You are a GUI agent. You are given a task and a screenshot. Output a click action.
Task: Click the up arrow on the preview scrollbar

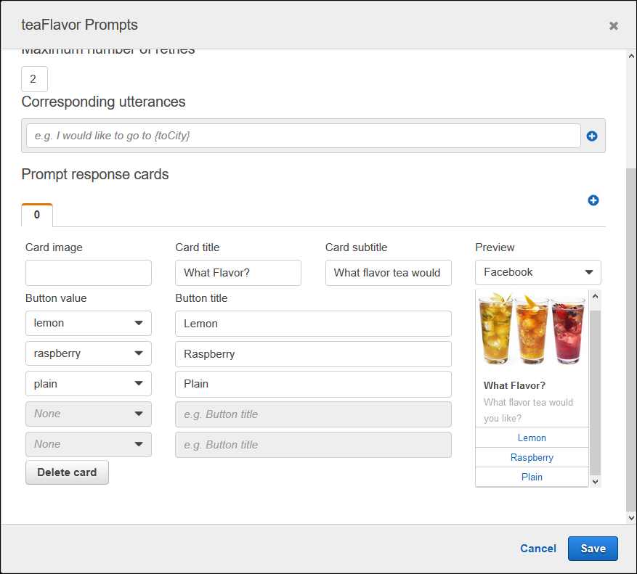(x=595, y=295)
